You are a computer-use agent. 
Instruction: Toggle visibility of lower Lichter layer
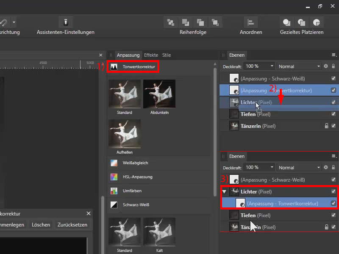coord(333,191)
